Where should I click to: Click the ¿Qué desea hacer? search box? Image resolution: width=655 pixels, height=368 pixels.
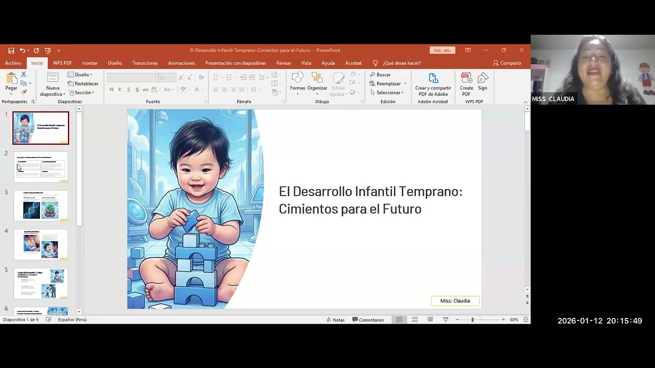pyautogui.click(x=397, y=63)
